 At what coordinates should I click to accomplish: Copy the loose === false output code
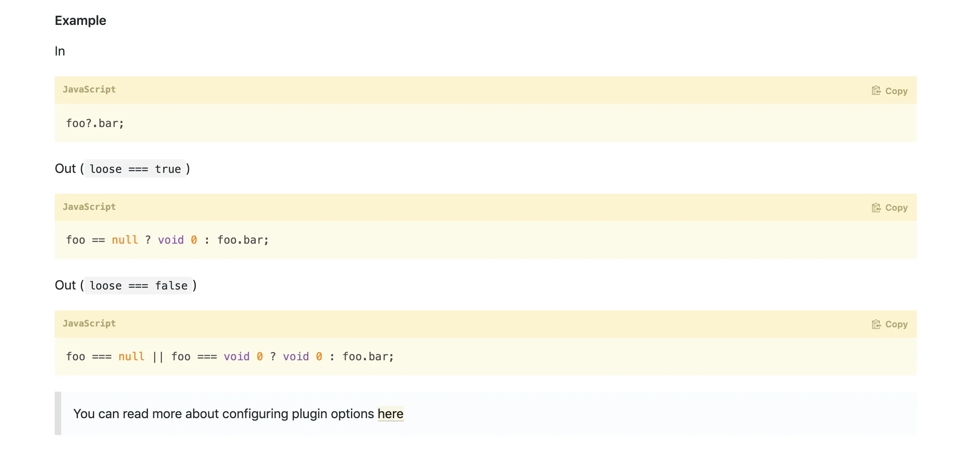click(x=889, y=324)
